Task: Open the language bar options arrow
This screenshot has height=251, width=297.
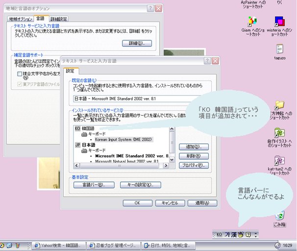Action: 256,235
